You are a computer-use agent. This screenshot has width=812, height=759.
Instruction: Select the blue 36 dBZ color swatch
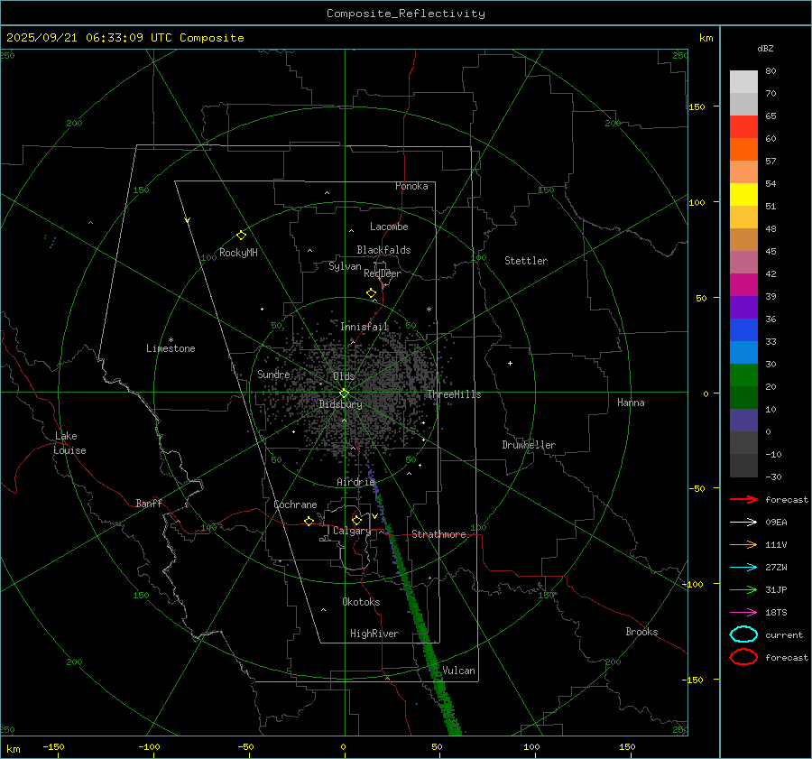point(743,329)
